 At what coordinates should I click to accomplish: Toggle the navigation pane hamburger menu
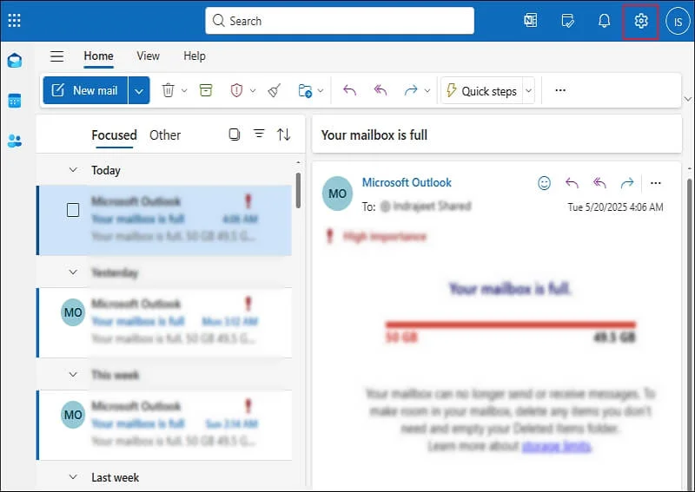(56, 56)
